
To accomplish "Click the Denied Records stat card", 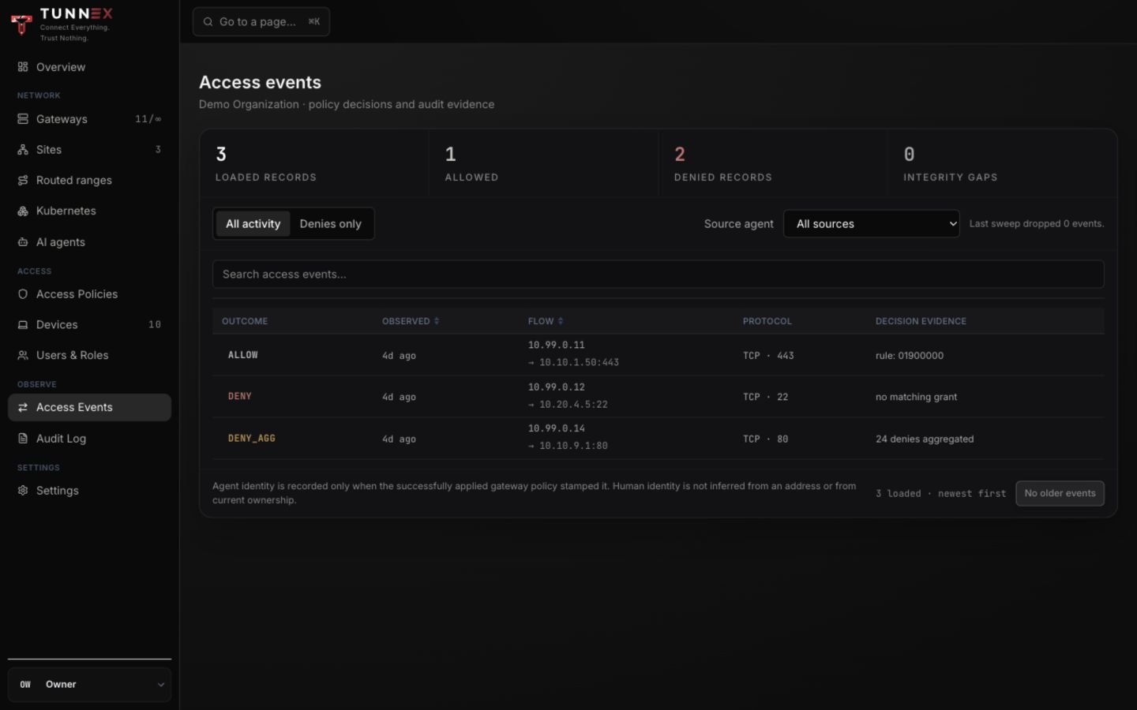I will click(772, 163).
